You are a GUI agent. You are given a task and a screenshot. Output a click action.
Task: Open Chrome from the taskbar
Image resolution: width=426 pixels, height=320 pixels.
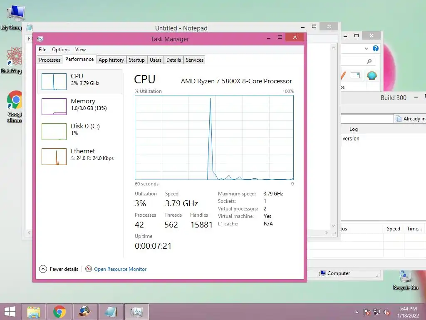click(x=59, y=312)
